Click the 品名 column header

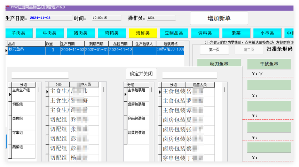[x=26, y=44]
